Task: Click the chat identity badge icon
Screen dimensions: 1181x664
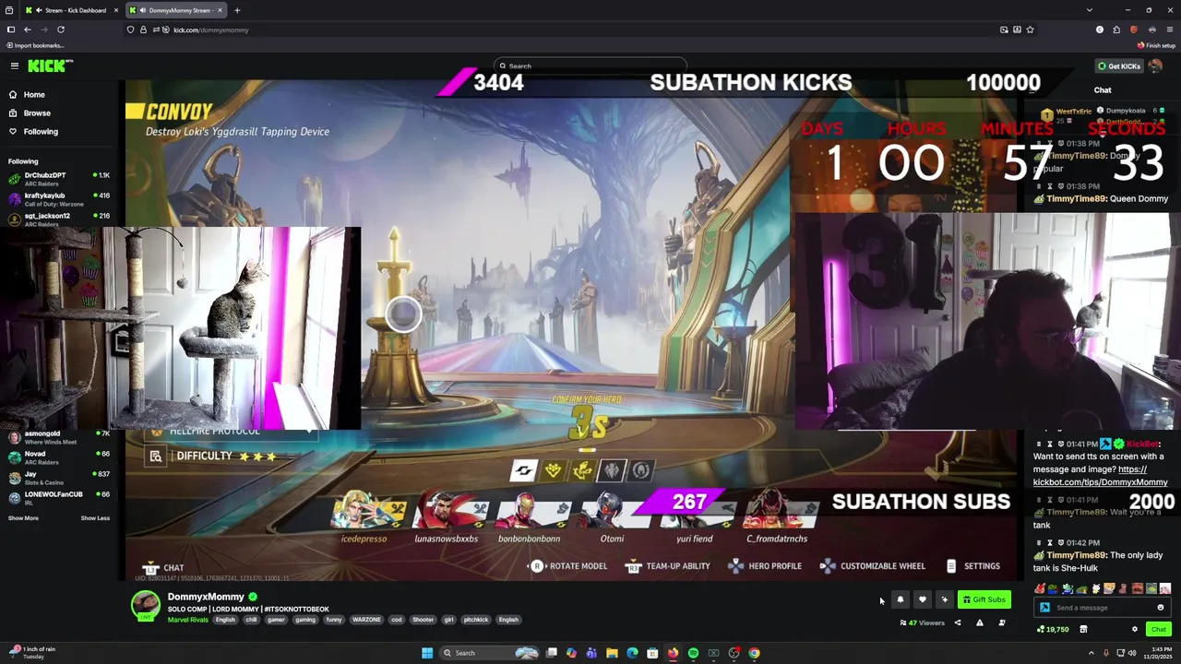Action: [x=1044, y=608]
